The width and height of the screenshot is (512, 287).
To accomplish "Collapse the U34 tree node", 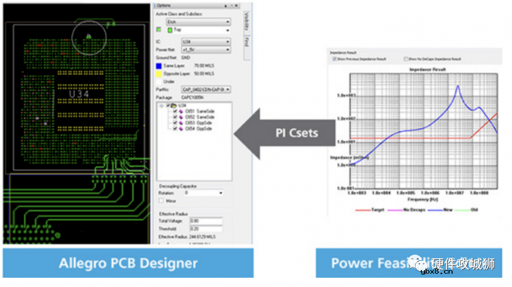I will click(161, 106).
